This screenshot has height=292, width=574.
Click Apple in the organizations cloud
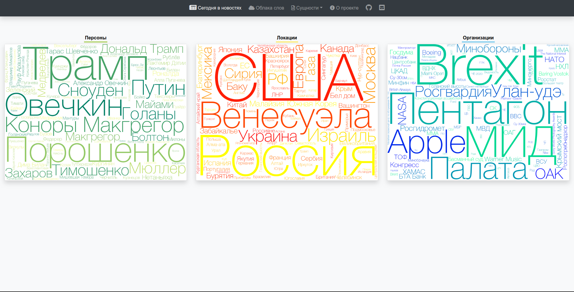coord(426,142)
